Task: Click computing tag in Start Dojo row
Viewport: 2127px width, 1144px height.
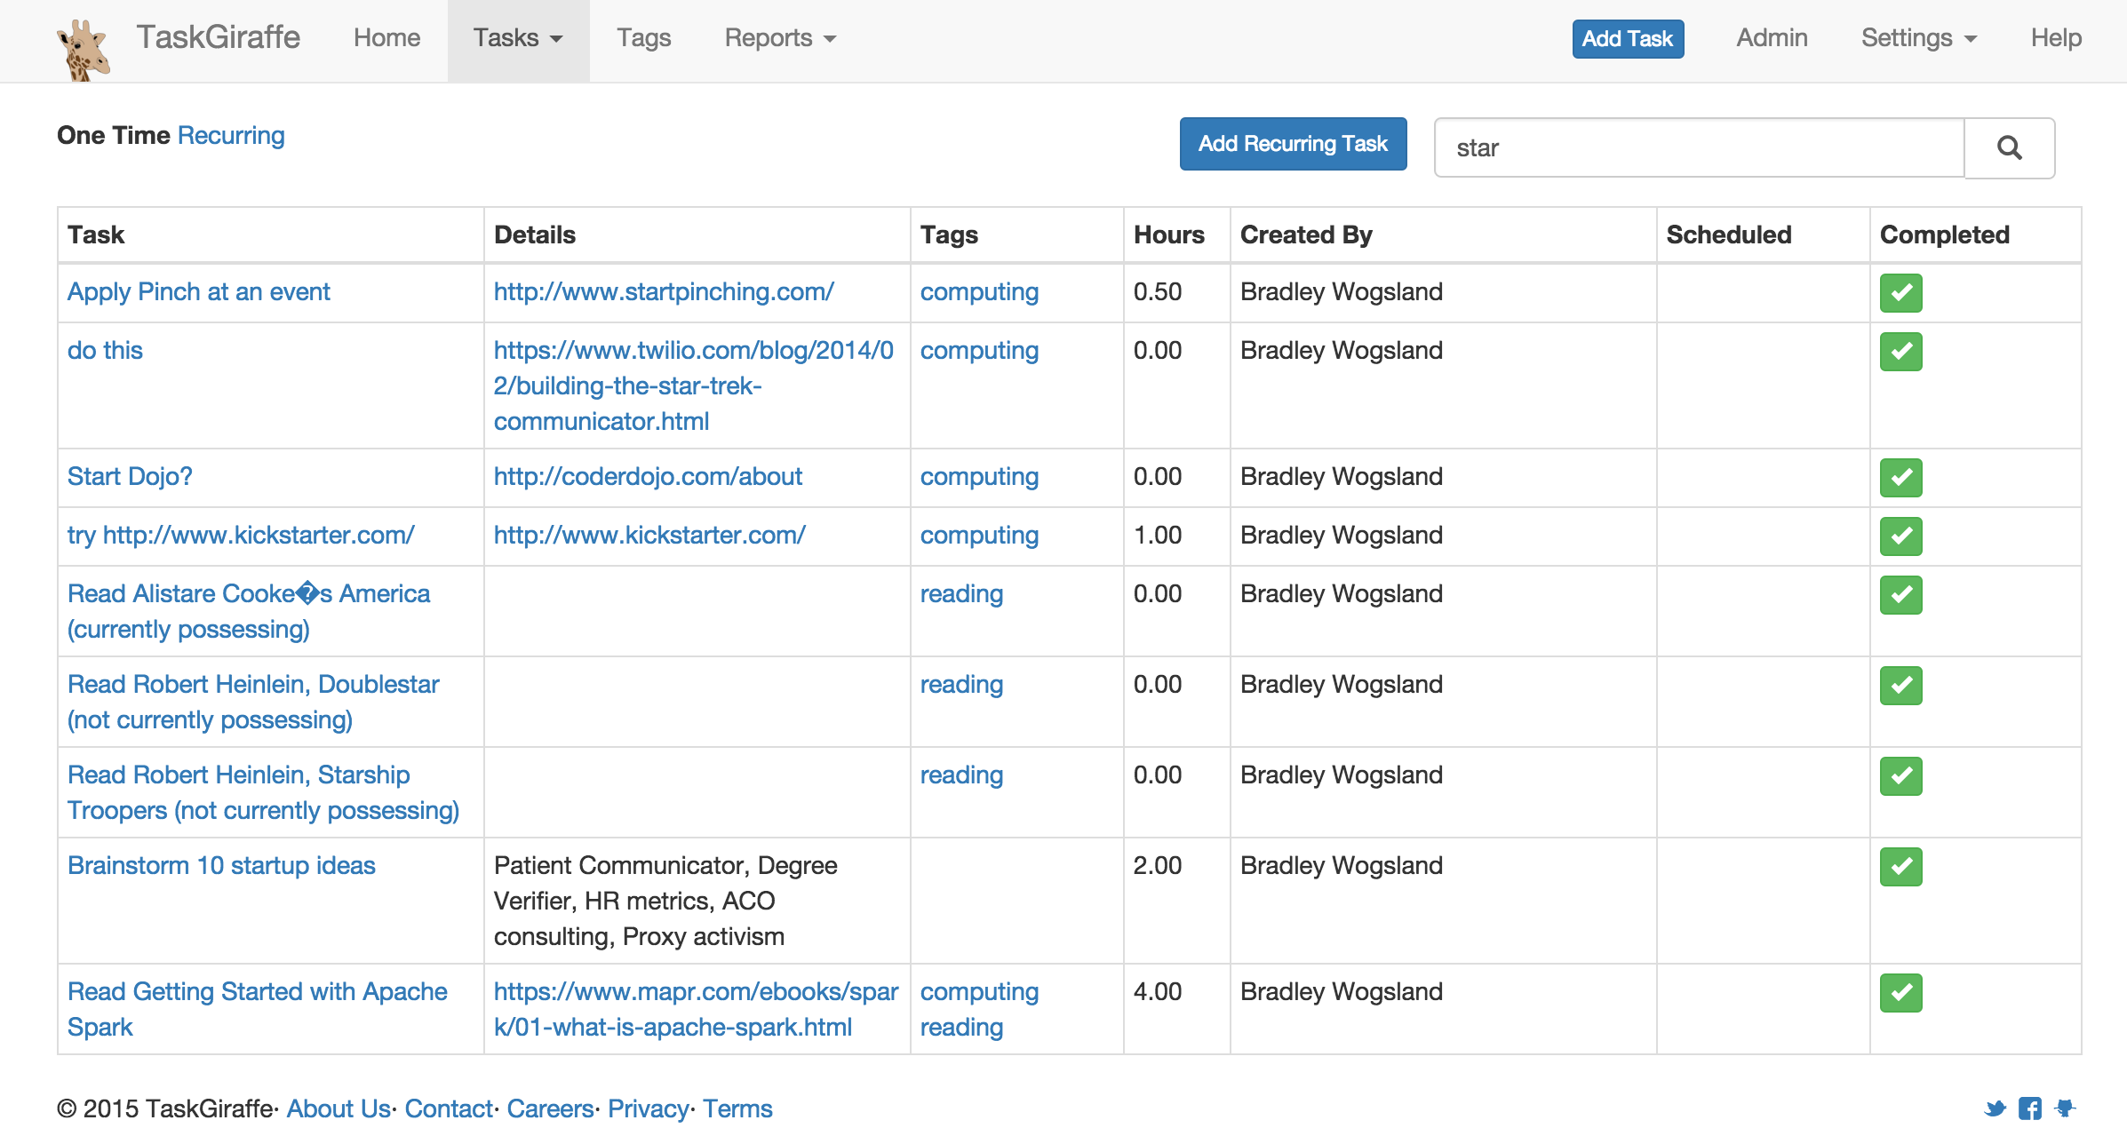Action: [979, 477]
